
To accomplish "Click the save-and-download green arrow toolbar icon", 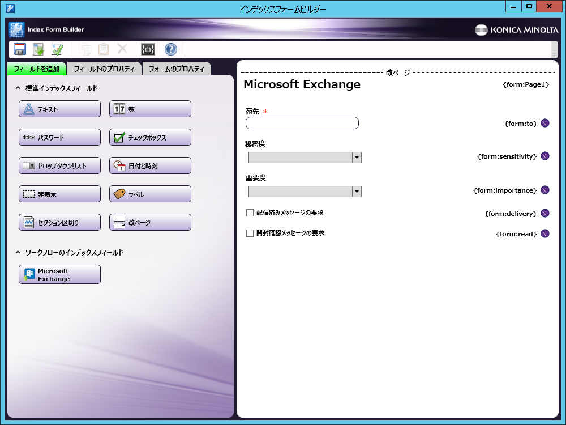I will [x=38, y=49].
